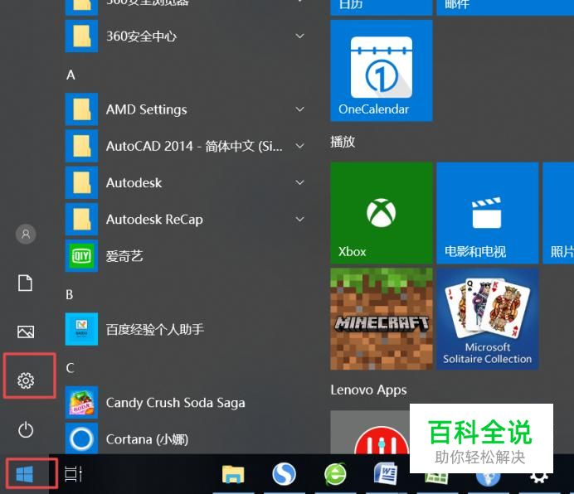Expand the Autodesk chevron
The image size is (574, 494).
[x=299, y=182]
